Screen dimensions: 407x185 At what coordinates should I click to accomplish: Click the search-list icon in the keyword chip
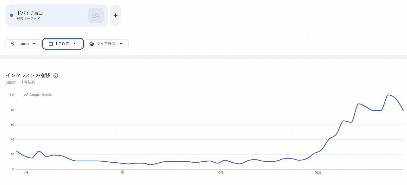coord(96,16)
